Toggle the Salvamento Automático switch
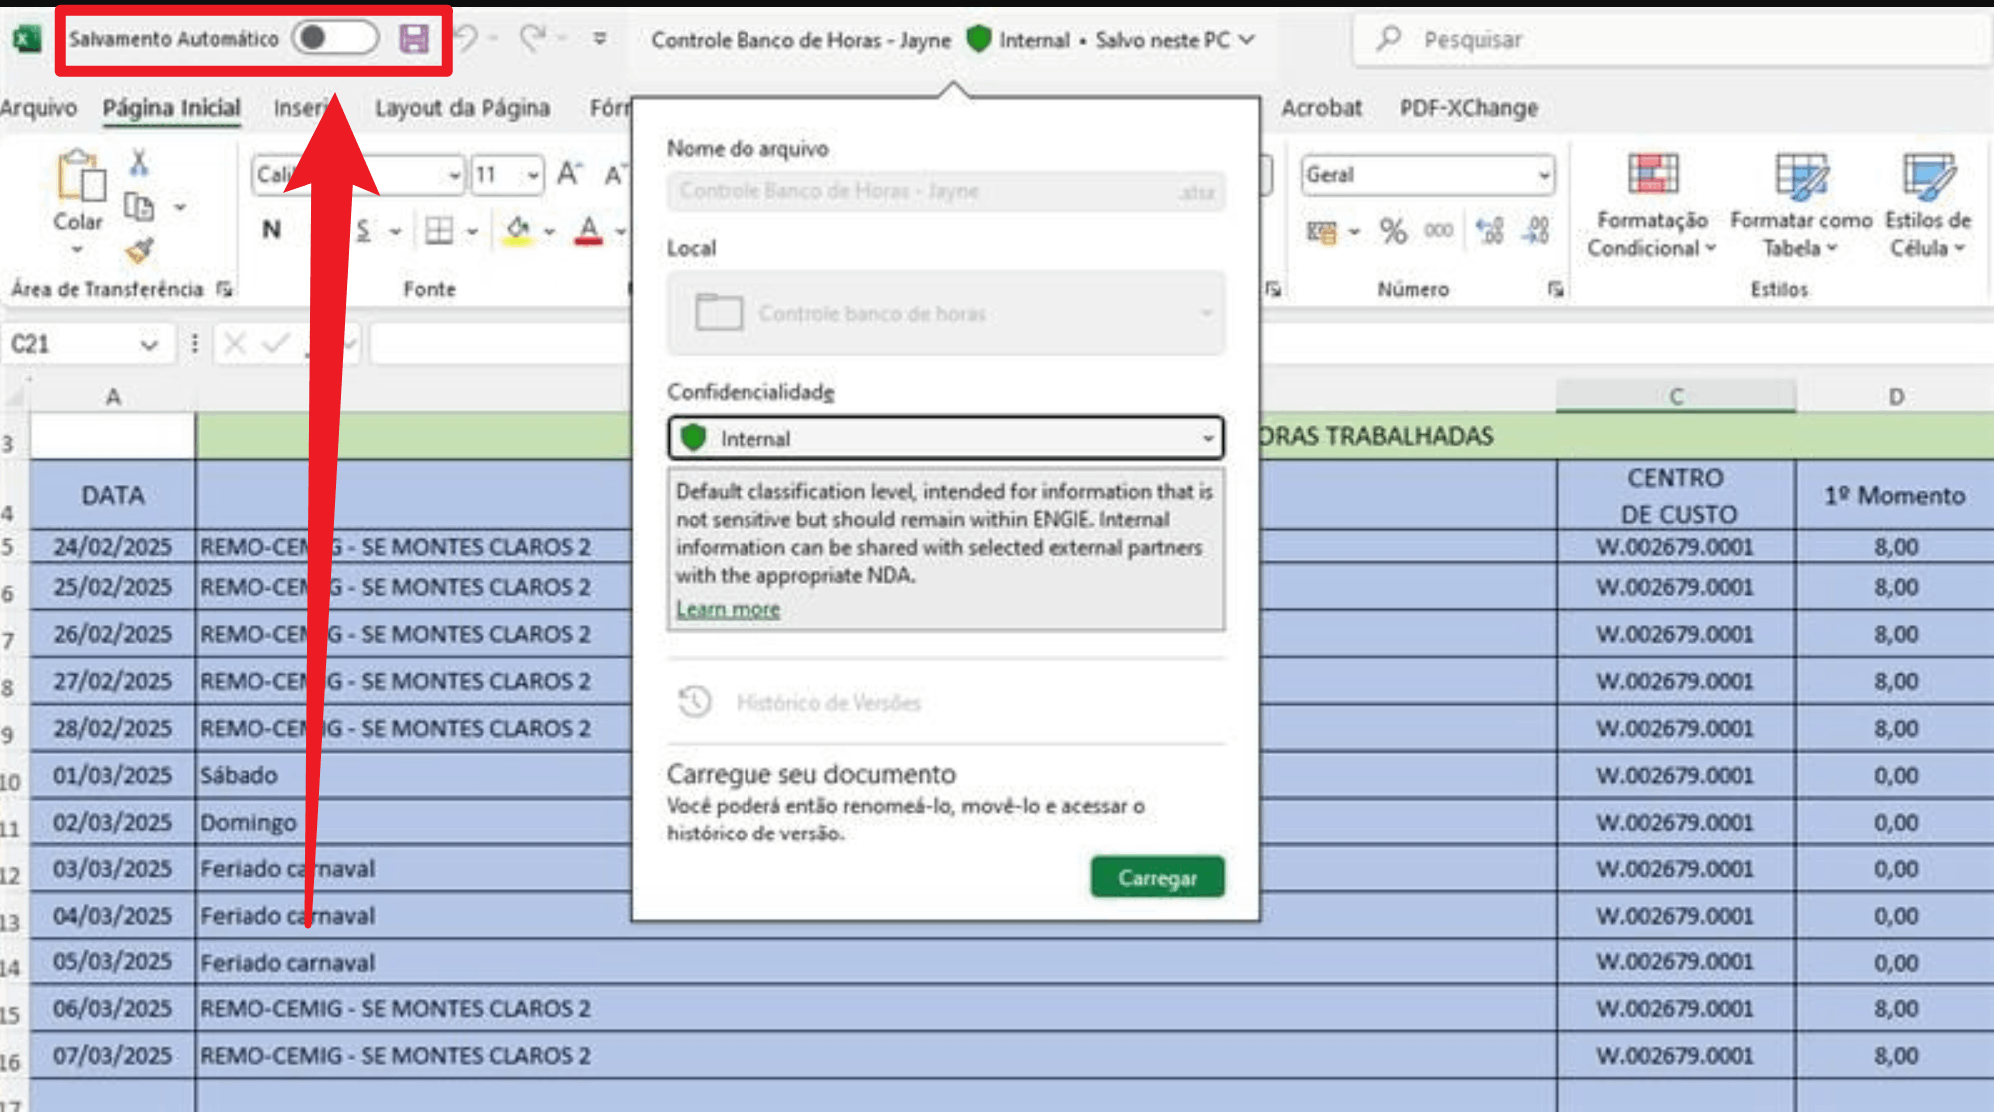 (335, 38)
